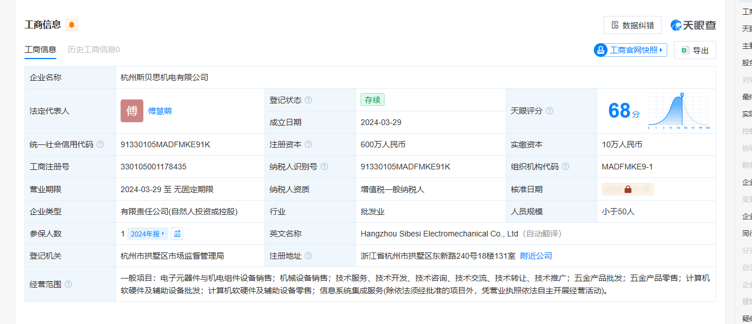
Task: Click the 天眼评分 distribution chart thumbnail
Action: click(x=679, y=111)
